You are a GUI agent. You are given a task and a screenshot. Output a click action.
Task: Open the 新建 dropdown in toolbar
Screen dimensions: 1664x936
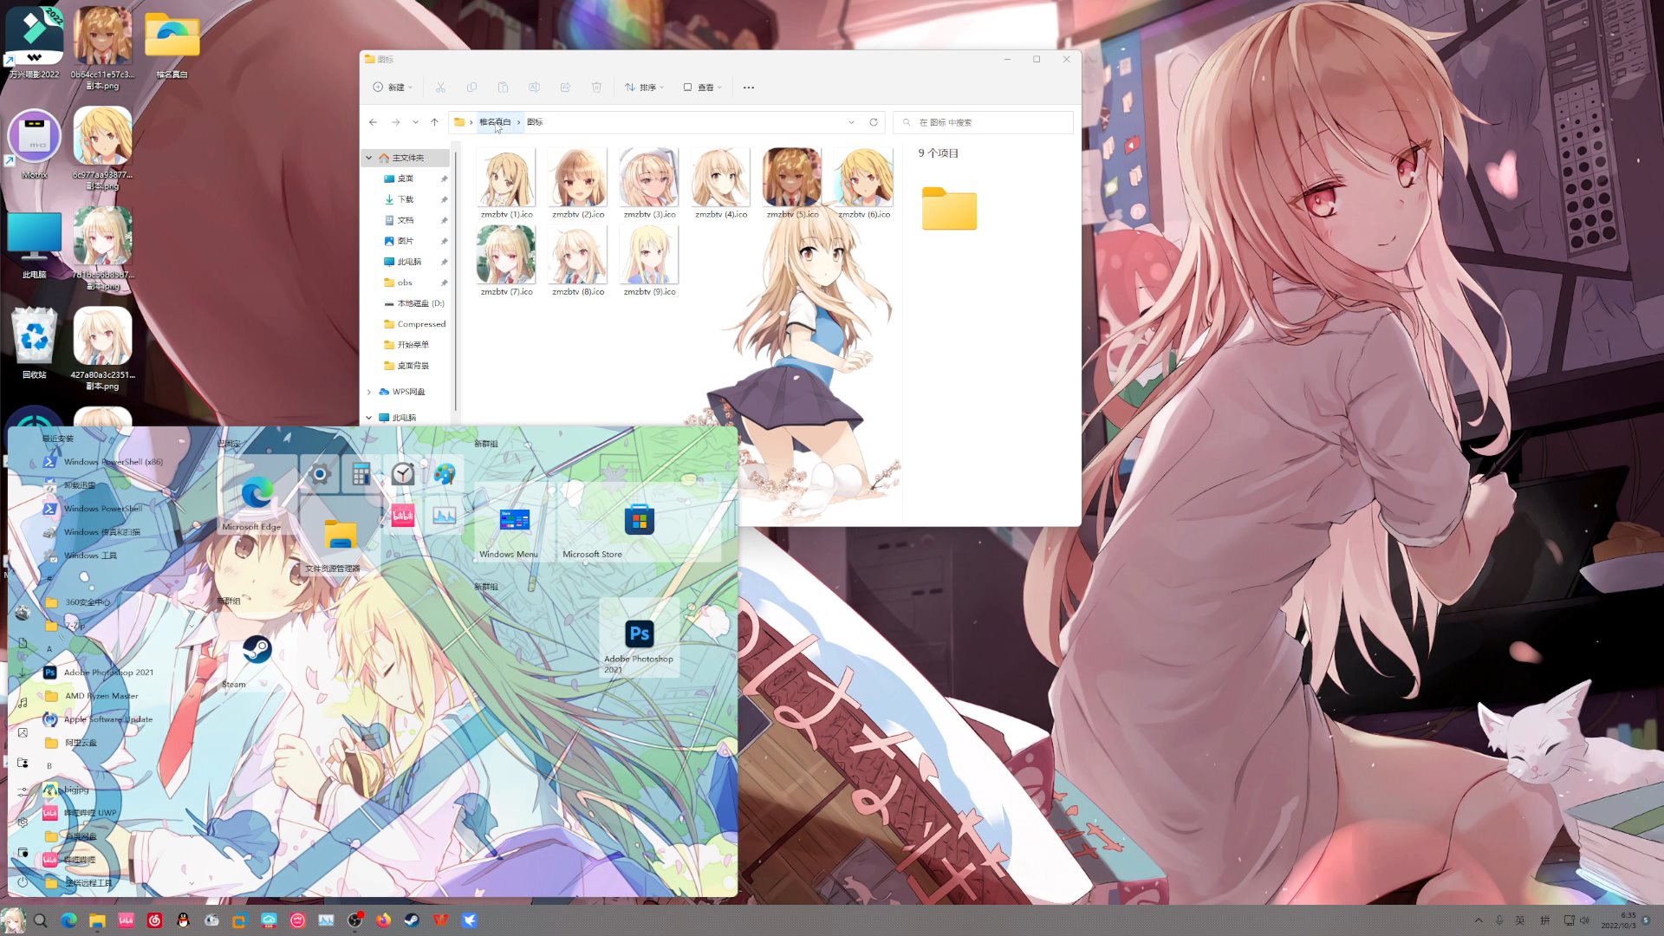[393, 88]
